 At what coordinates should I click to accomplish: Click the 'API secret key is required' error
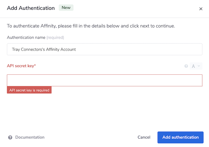(x=29, y=90)
